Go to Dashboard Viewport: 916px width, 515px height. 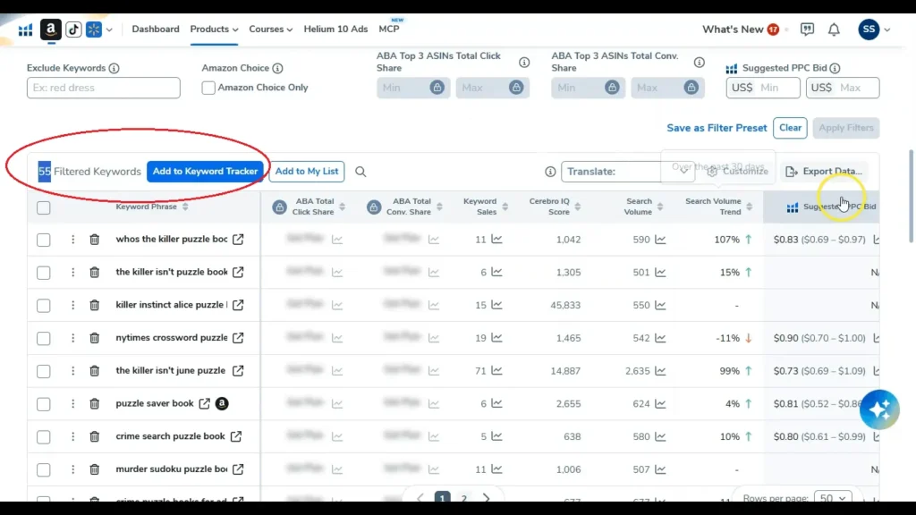click(x=156, y=30)
